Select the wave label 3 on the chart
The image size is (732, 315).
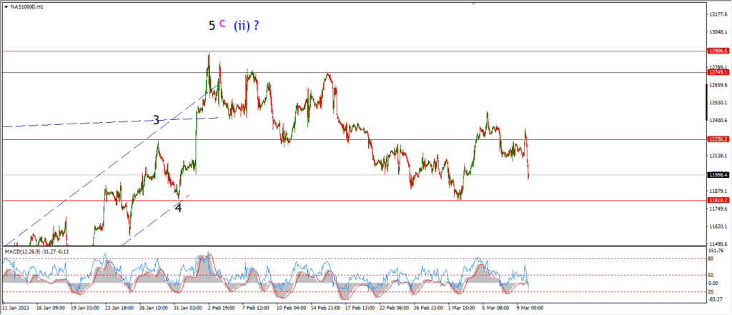pyautogui.click(x=157, y=121)
